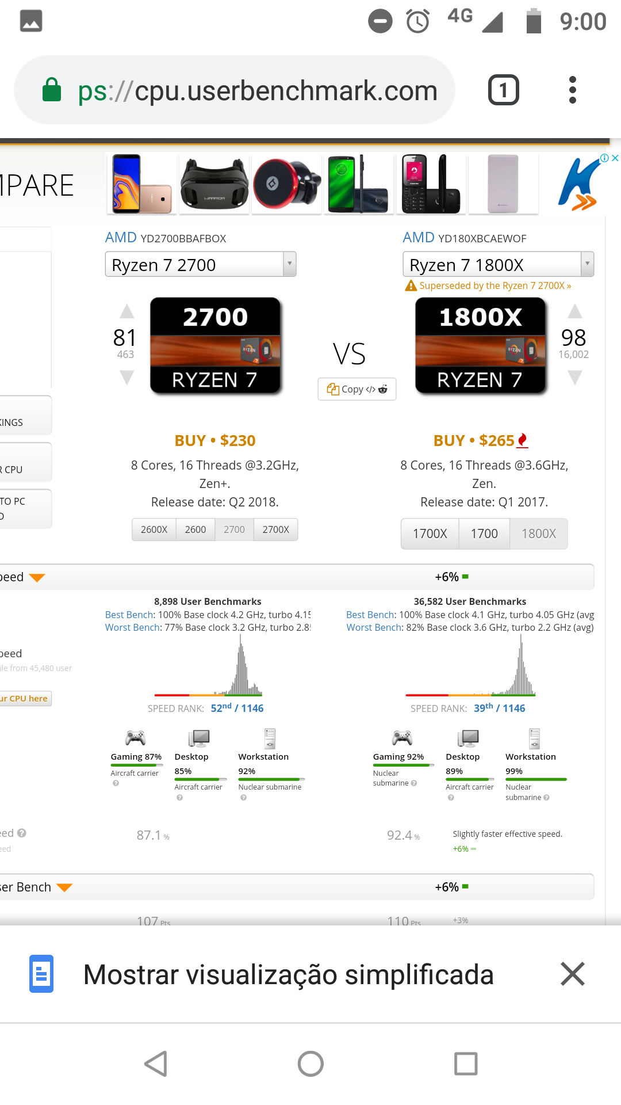Click BUY $230 link for Ryzen 2700
This screenshot has height=1105, width=621.
215,440
